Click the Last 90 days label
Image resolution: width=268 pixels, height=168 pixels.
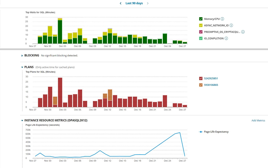(134, 3)
